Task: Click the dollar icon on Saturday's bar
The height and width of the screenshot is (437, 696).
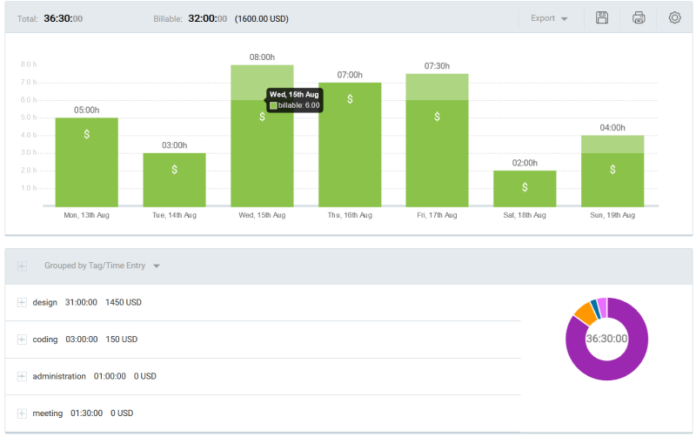Action: pos(525,187)
